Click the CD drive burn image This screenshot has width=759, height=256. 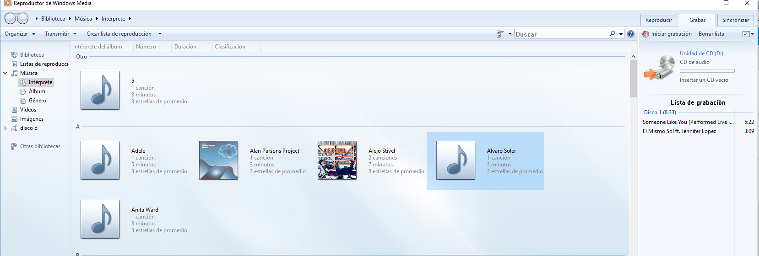(x=659, y=67)
